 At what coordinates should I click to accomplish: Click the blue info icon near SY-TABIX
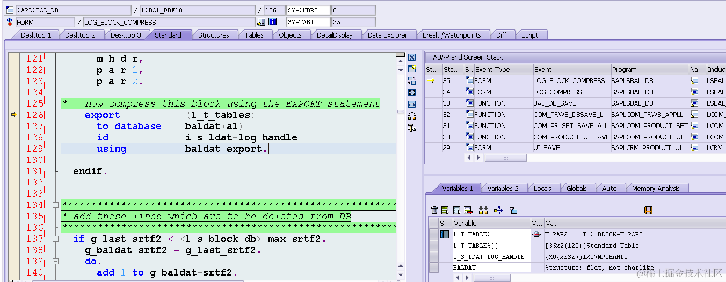point(273,22)
